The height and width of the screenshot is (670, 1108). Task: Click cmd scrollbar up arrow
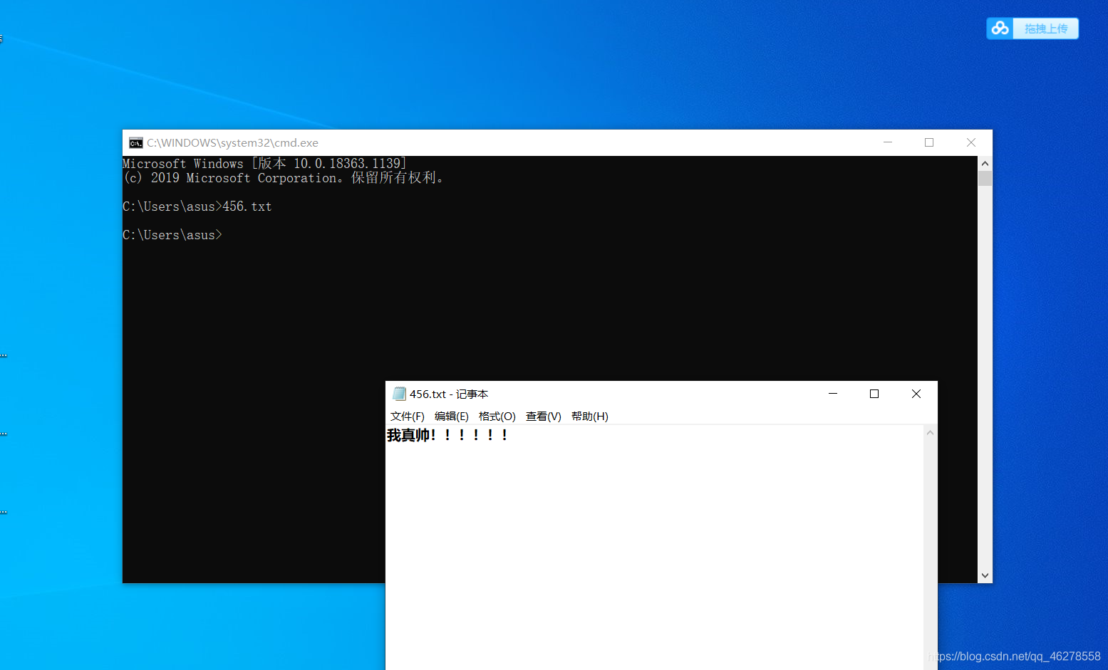[985, 163]
